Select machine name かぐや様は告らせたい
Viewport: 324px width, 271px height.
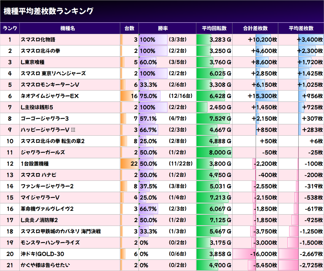45,265
